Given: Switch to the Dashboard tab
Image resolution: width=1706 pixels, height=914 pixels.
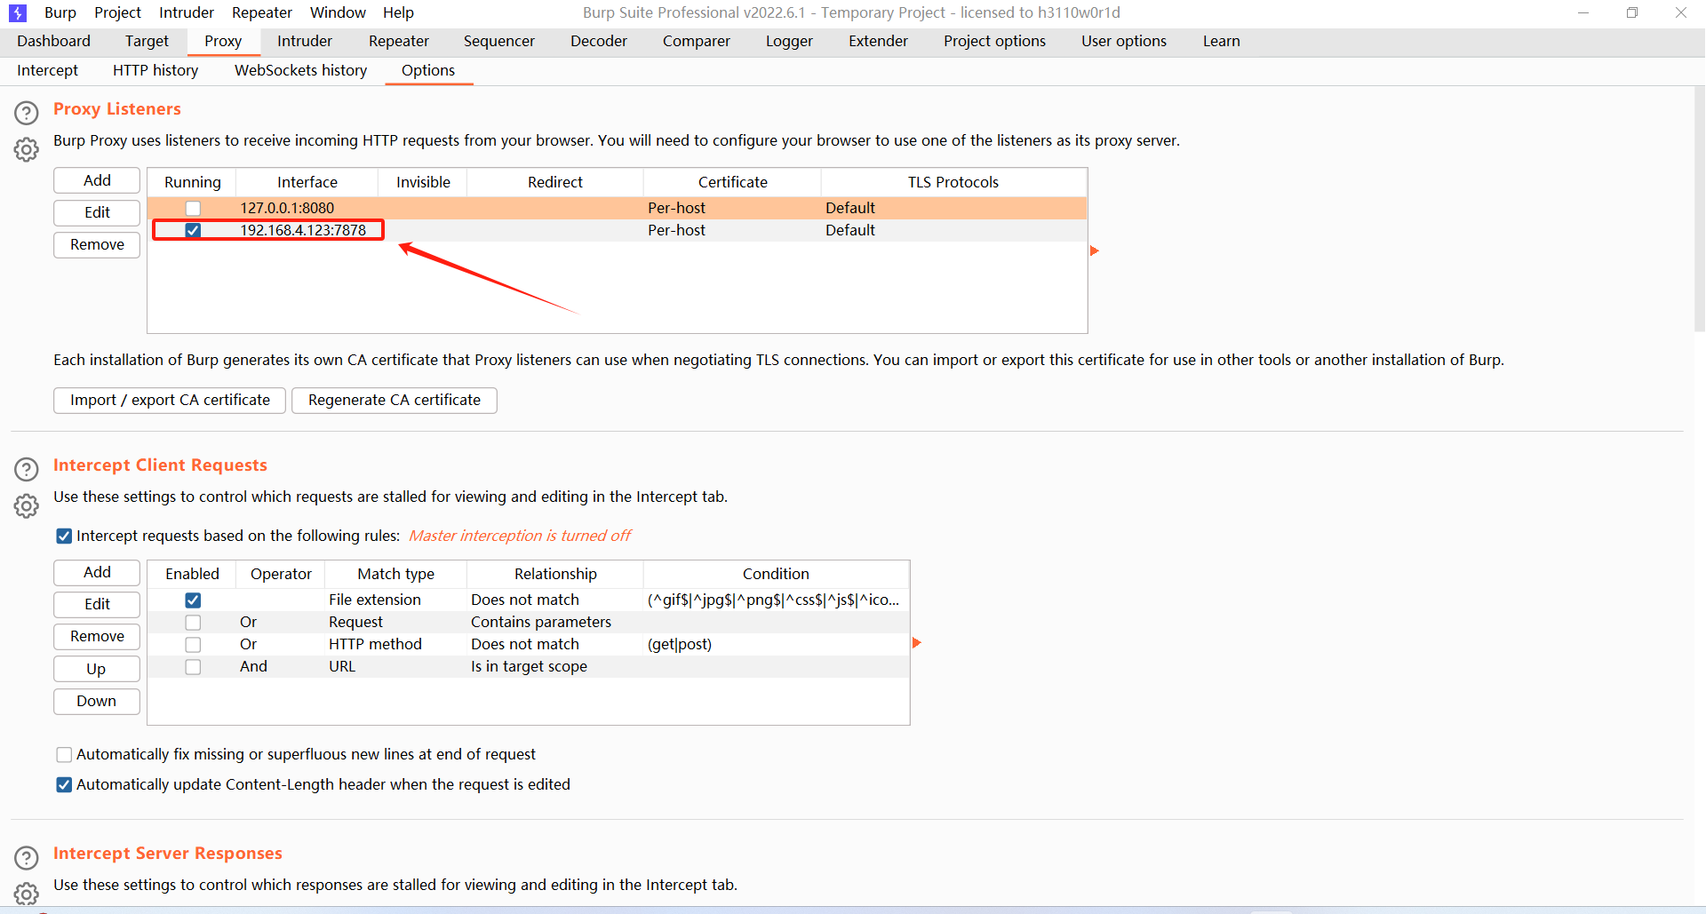Looking at the screenshot, I should [x=53, y=41].
